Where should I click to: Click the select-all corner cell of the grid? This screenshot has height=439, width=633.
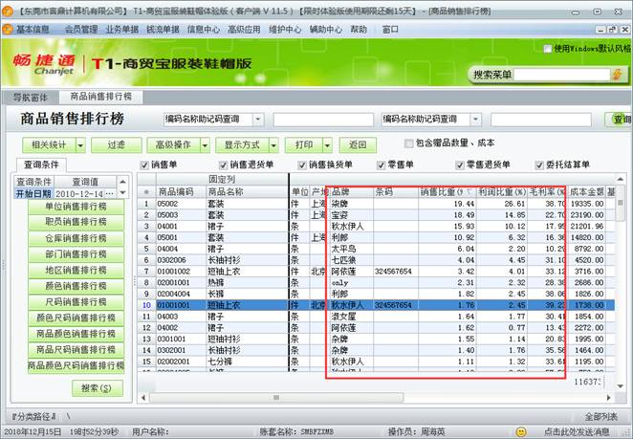(146, 191)
